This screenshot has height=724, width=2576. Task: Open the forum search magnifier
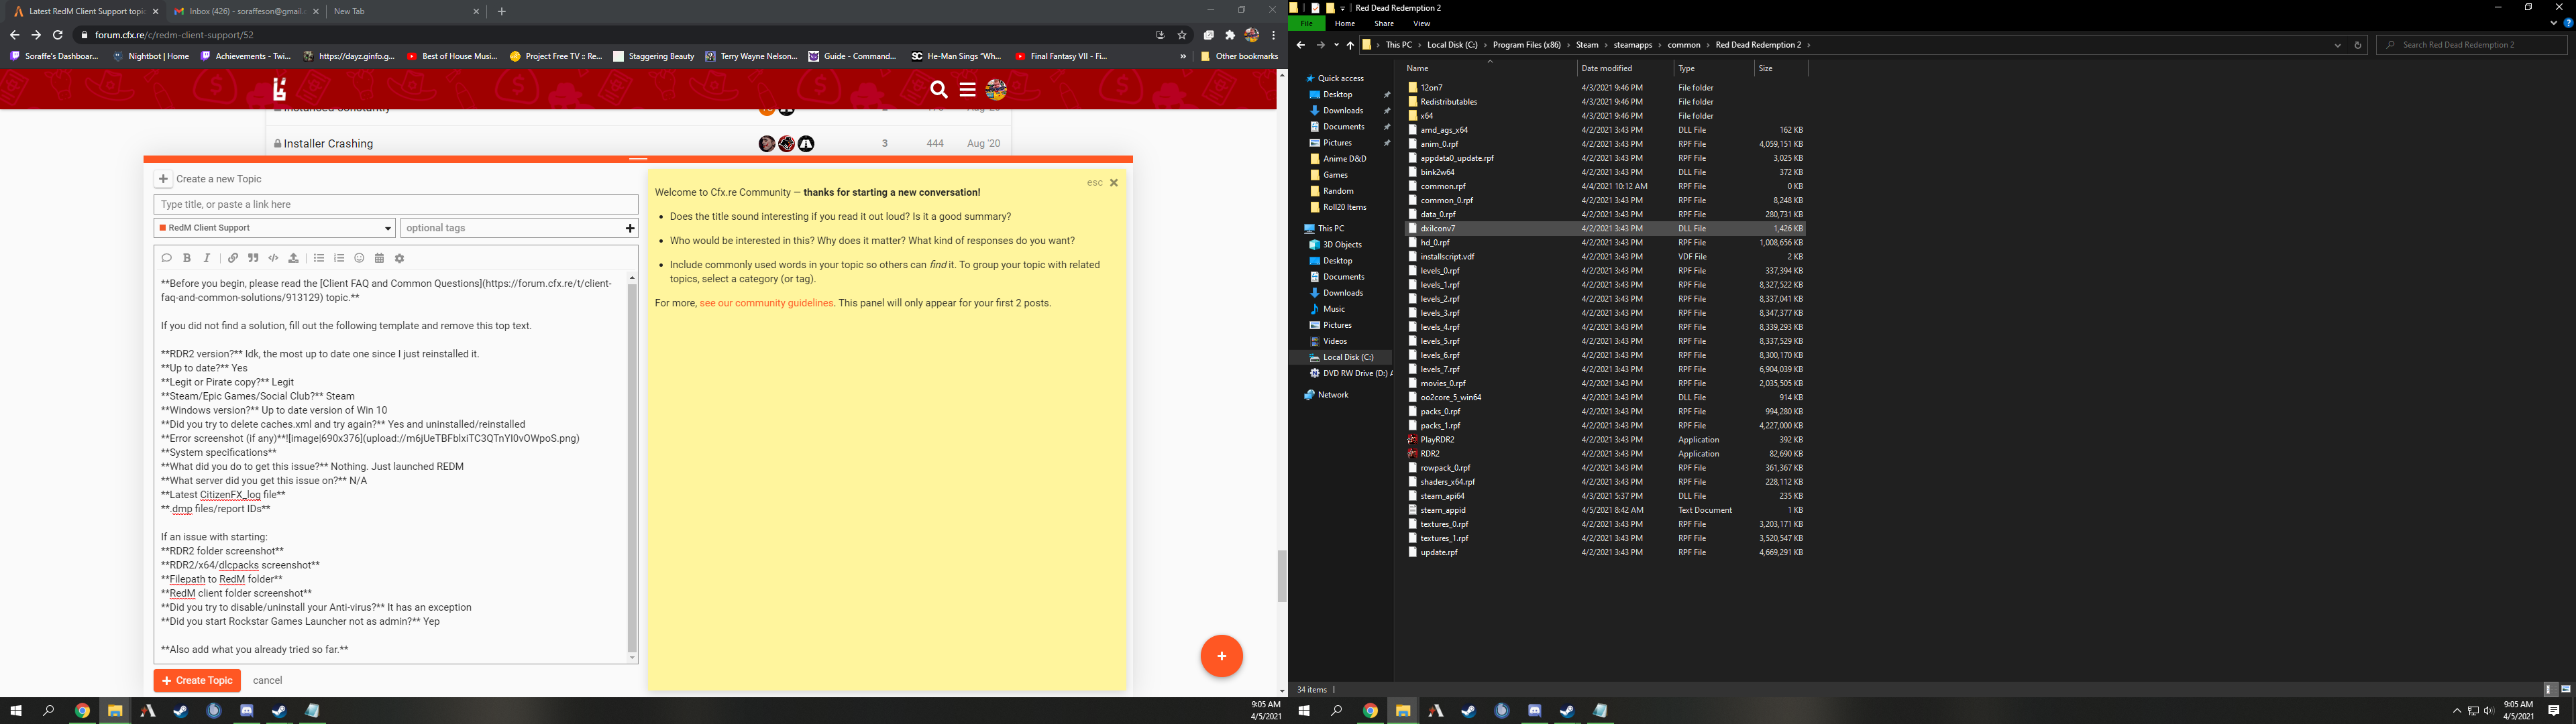click(x=938, y=90)
